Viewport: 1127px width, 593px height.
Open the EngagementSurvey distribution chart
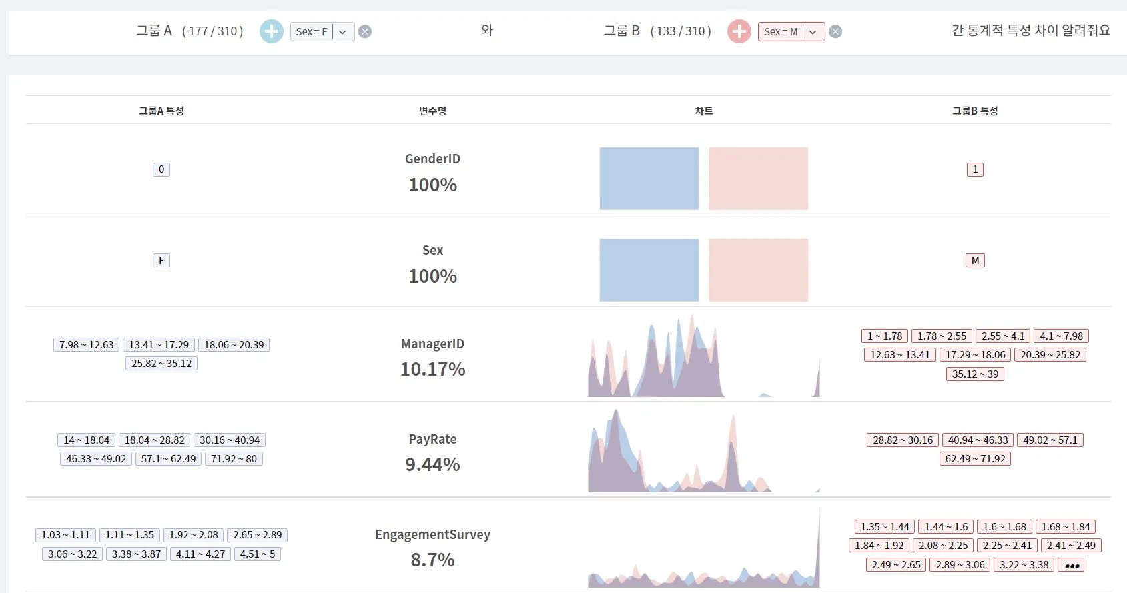coord(703,546)
